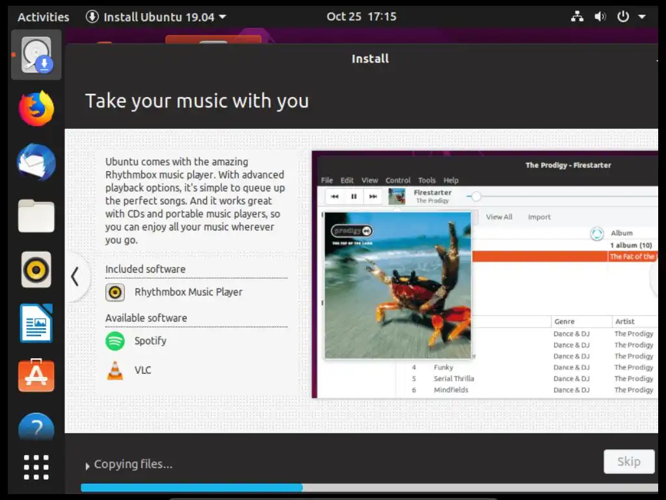Viewport: 666px width, 500px height.
Task: Click the Spotify icon
Action: tap(115, 341)
